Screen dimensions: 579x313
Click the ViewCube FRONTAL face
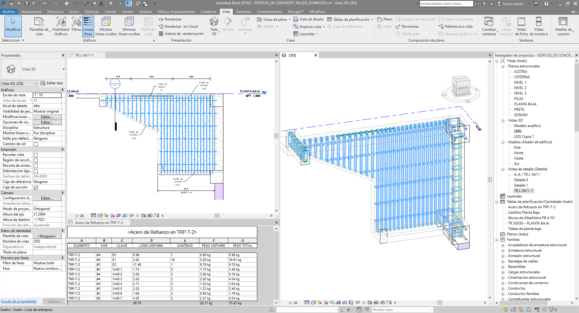tap(463, 88)
